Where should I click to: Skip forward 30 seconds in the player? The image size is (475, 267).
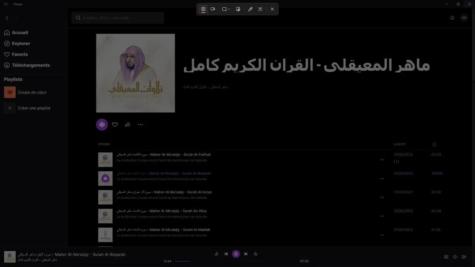click(256, 254)
